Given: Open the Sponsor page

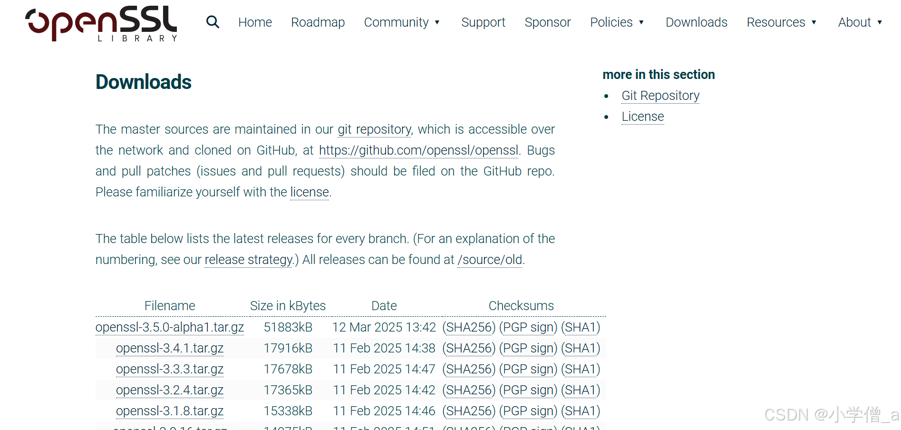Looking at the screenshot, I should coord(547,22).
